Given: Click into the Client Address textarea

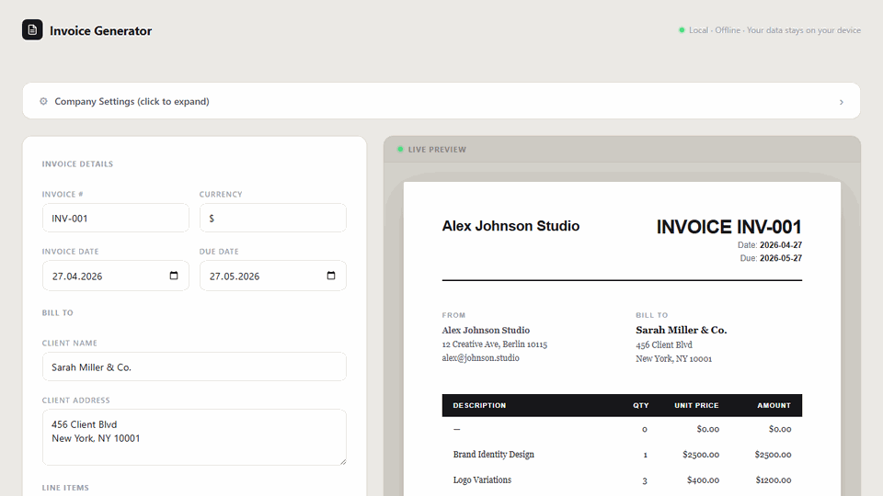Looking at the screenshot, I should 194,437.
